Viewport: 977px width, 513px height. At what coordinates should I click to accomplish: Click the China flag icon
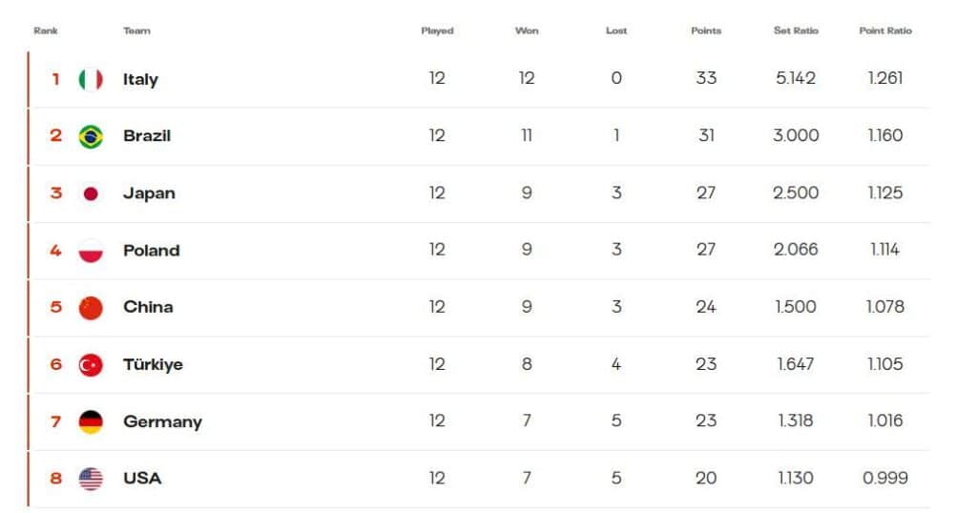coord(91,308)
